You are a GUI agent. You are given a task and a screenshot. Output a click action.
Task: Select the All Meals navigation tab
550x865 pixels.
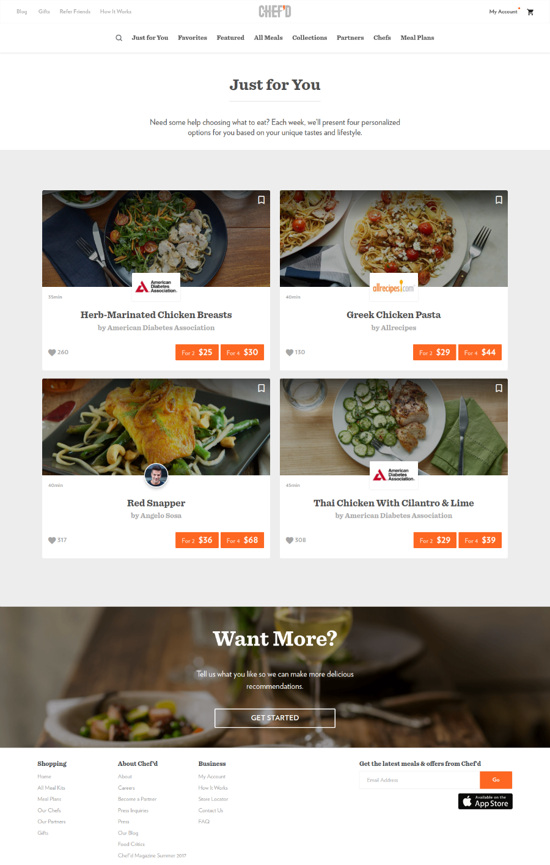[268, 38]
